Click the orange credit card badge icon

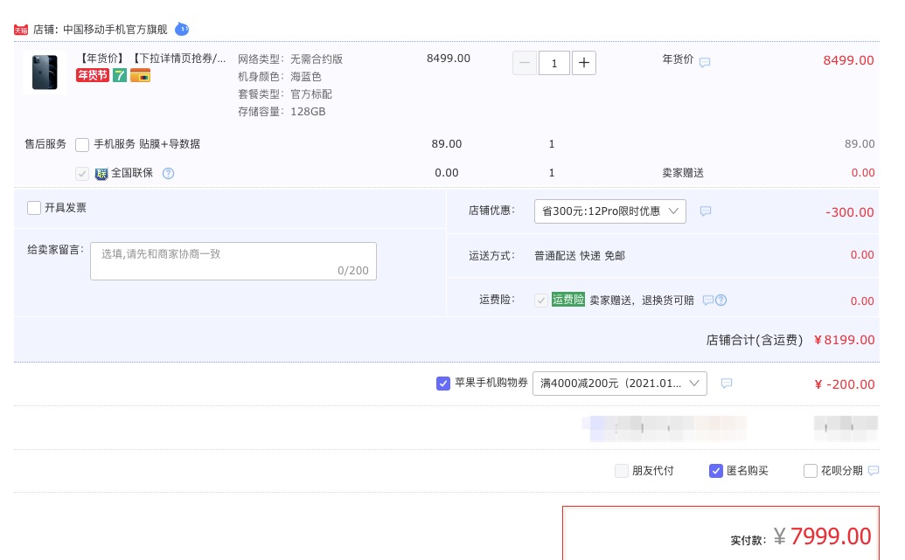click(140, 75)
